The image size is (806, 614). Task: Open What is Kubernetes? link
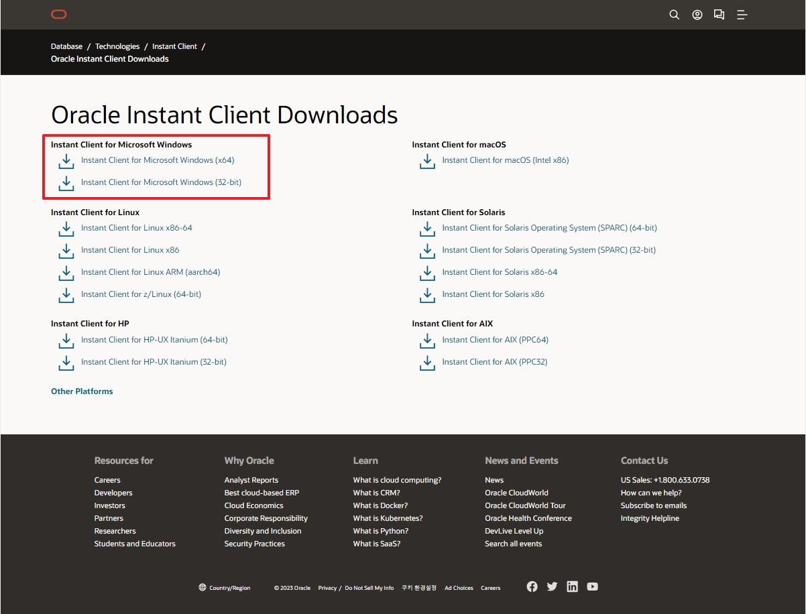pyautogui.click(x=388, y=518)
